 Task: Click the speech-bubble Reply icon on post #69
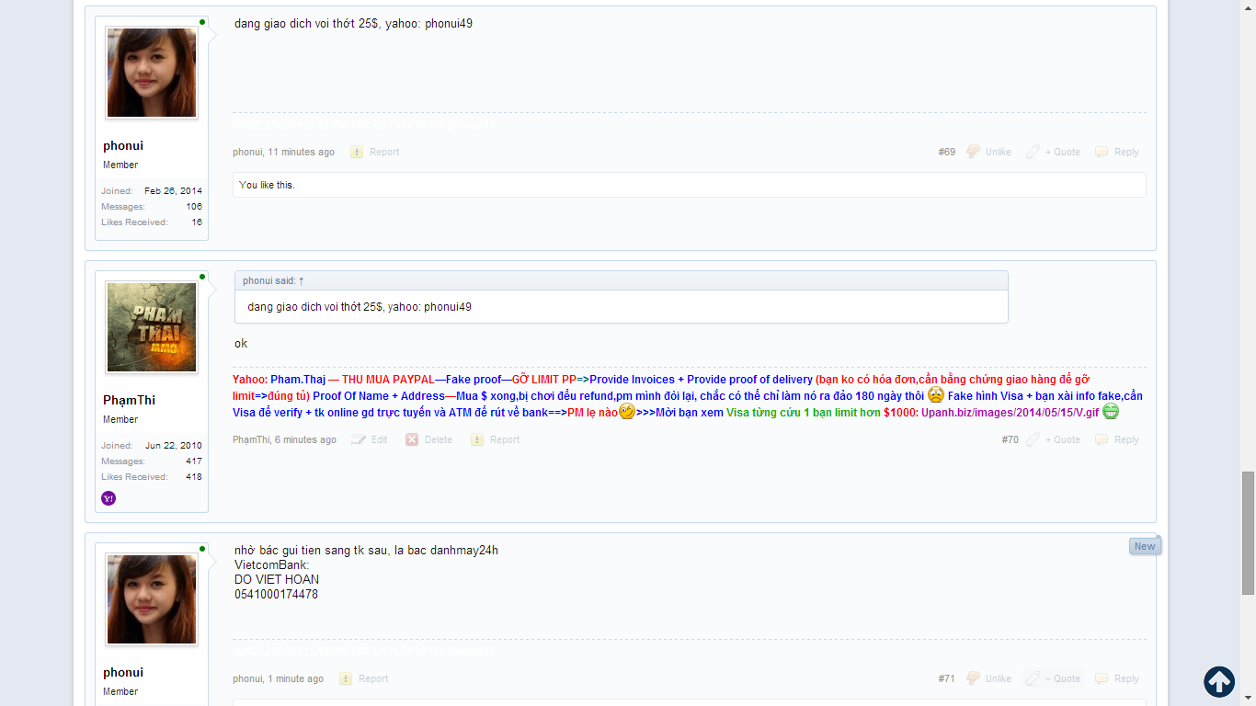(x=1101, y=152)
